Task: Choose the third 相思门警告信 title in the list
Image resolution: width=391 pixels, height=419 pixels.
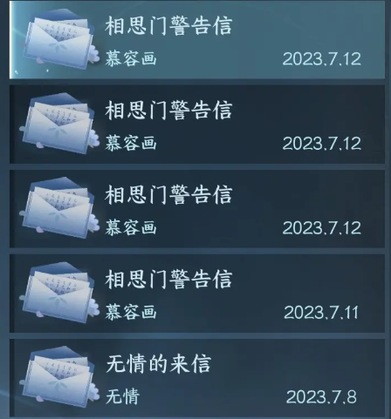Action: coord(168,195)
